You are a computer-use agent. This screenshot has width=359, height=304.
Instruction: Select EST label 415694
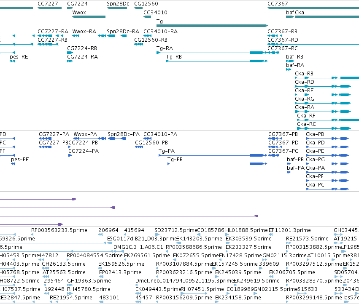(x=134, y=230)
